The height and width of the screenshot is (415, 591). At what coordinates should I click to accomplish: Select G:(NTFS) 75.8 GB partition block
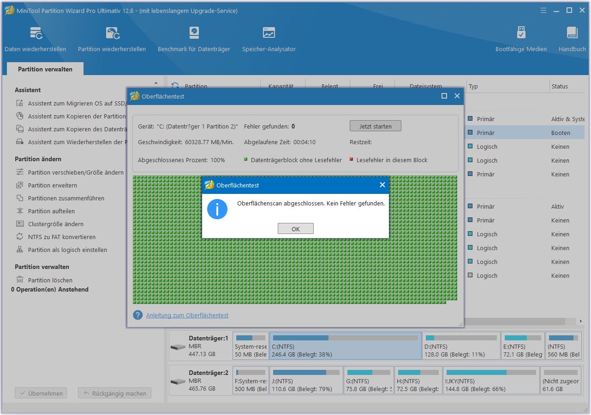[x=369, y=381]
